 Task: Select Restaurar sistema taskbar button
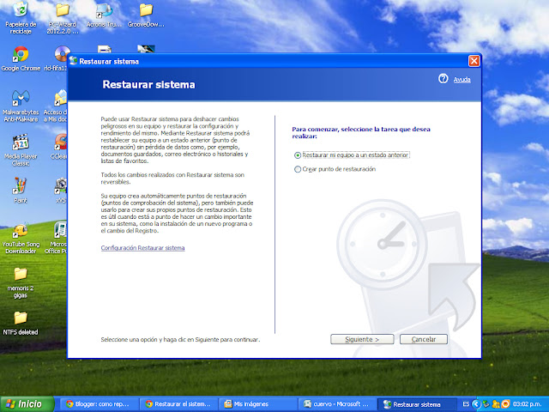point(417,404)
